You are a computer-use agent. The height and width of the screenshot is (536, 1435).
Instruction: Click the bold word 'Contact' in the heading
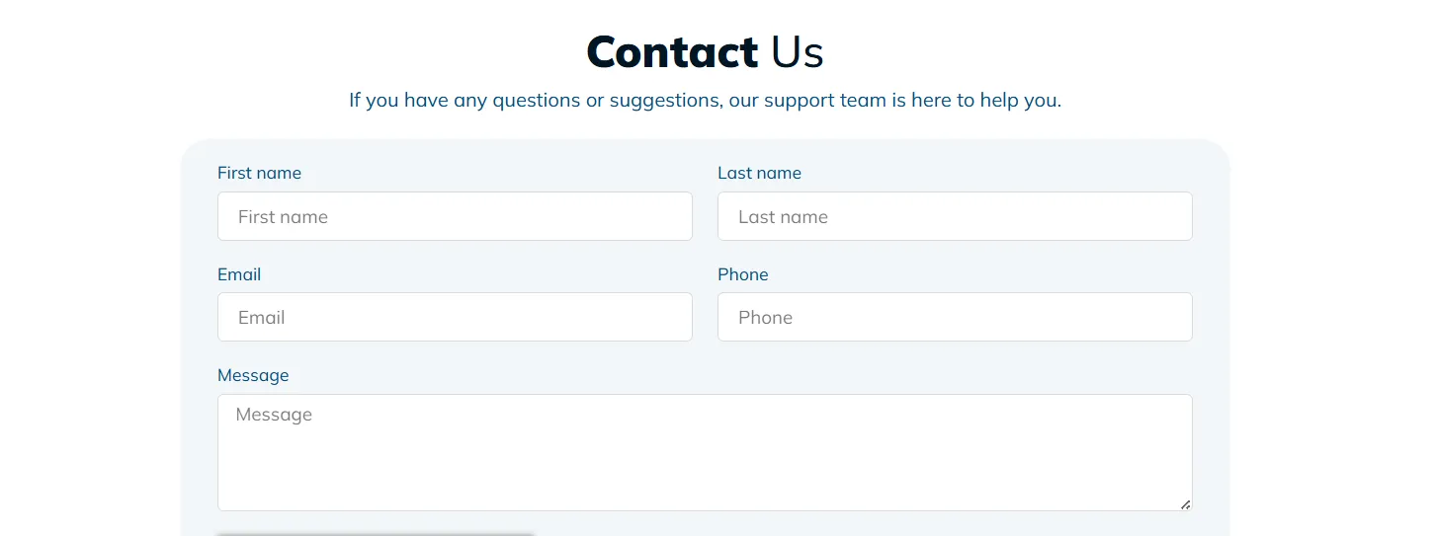tap(672, 52)
